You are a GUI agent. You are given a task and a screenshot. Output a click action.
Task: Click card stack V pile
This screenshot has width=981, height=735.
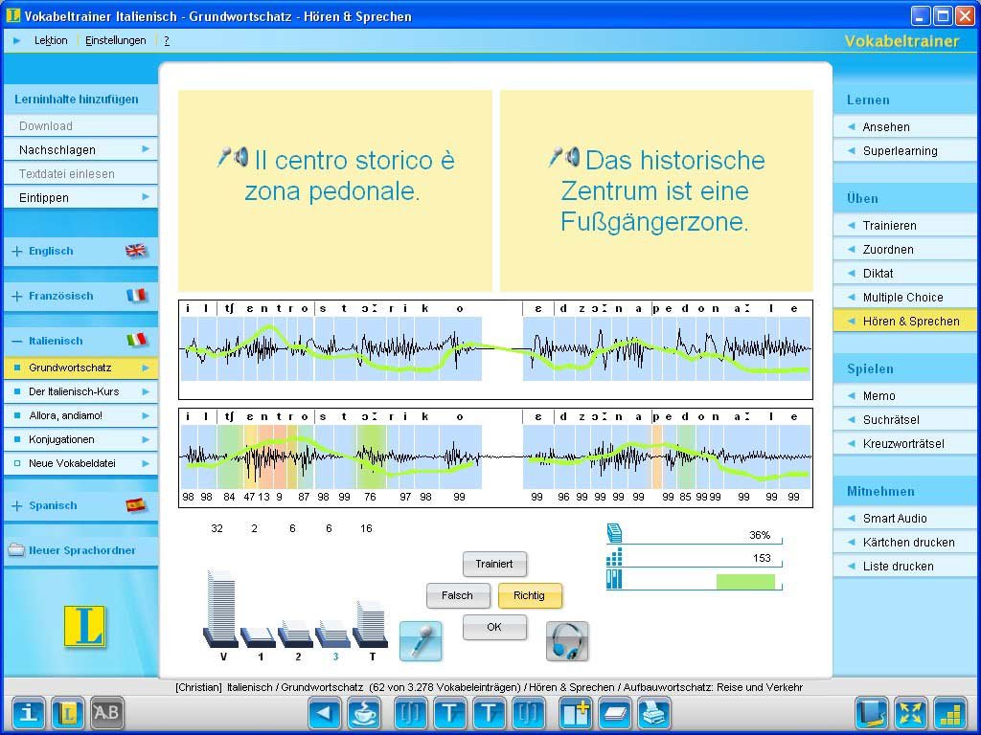221,609
